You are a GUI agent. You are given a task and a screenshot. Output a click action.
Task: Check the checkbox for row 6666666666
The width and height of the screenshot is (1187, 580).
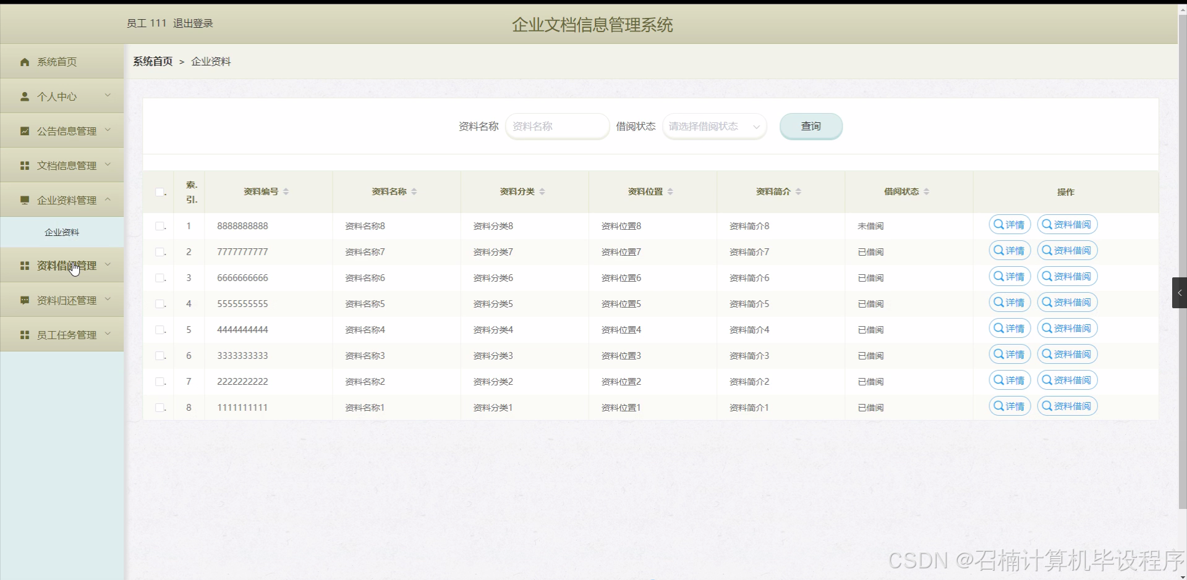pyautogui.click(x=160, y=278)
